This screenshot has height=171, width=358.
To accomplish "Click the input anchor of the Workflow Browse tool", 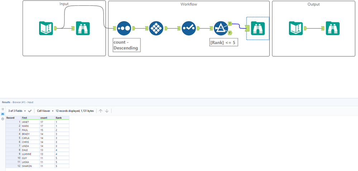I will [247, 28].
